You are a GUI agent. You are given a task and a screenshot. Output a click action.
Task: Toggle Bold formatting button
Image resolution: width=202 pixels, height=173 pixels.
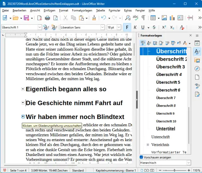pyautogui.click(x=127, y=27)
